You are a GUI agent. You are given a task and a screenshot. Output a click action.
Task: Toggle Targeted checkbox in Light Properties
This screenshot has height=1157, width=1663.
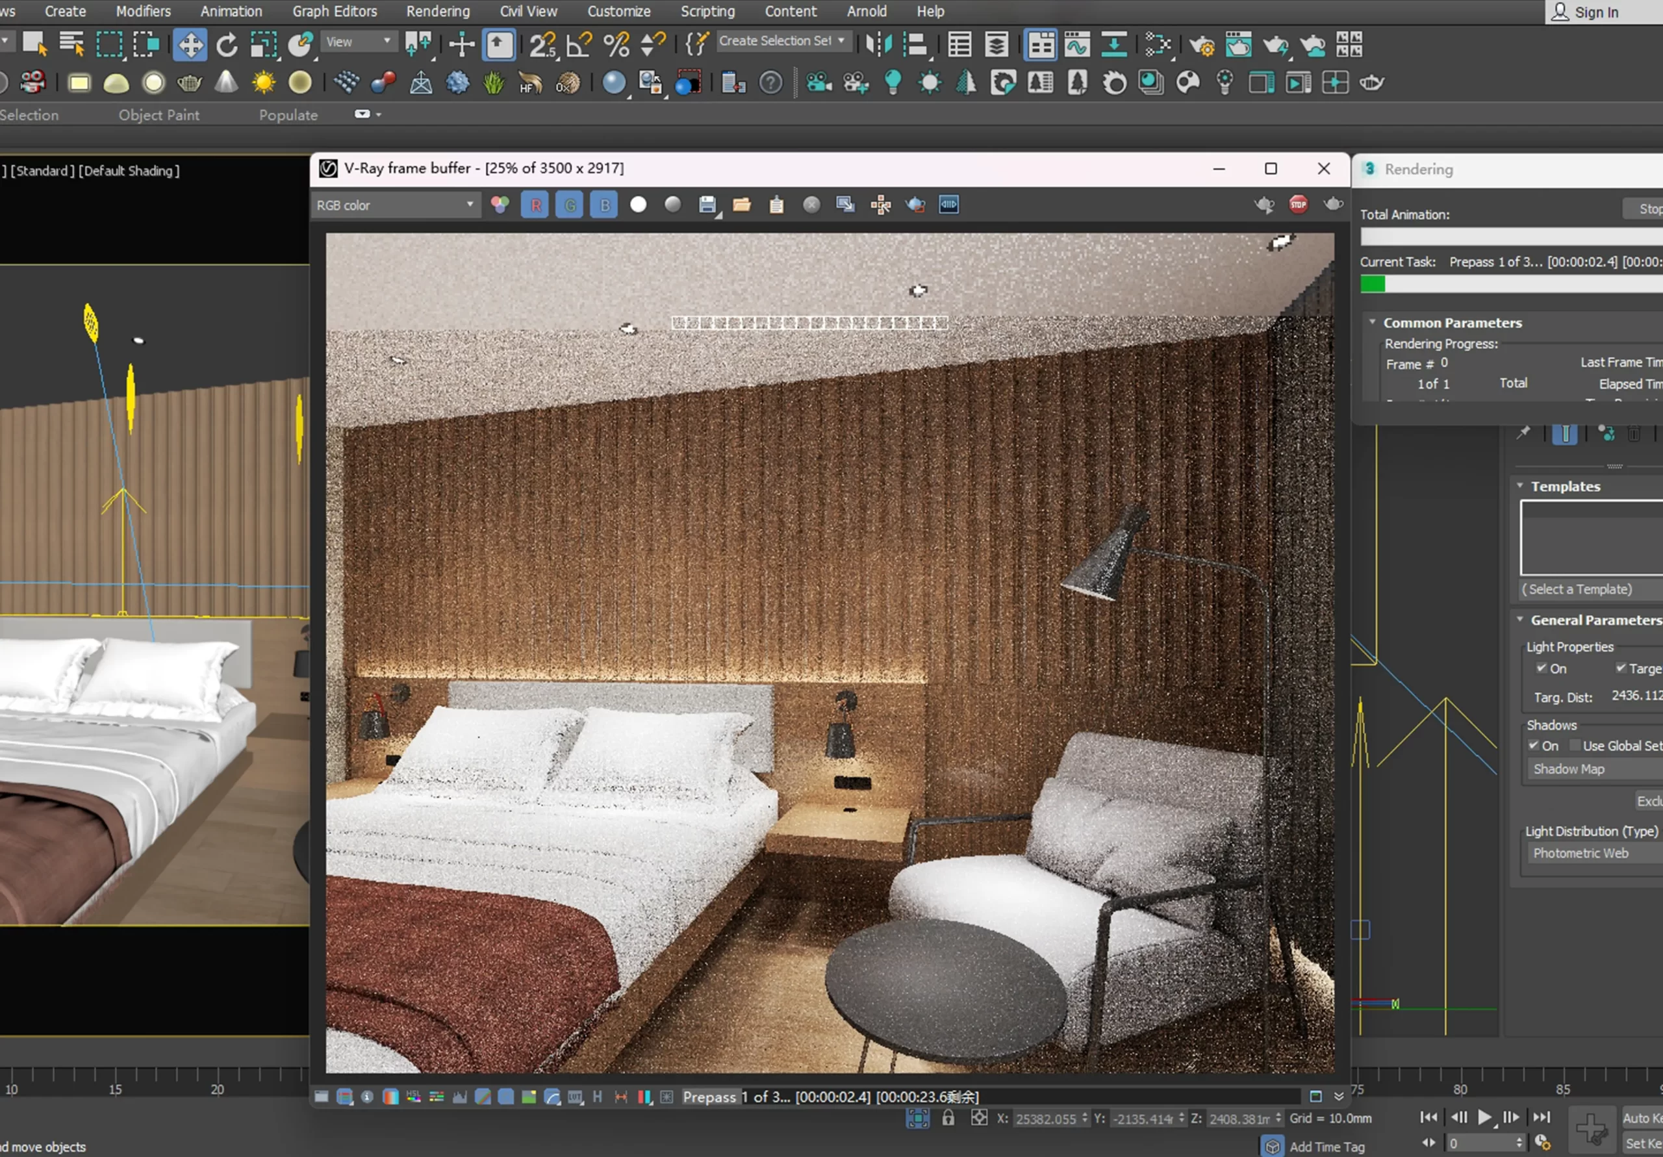[x=1621, y=668]
